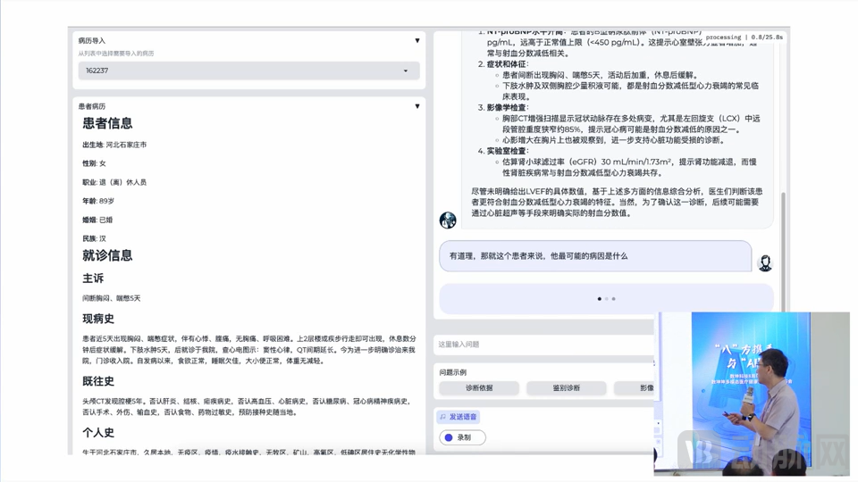This screenshot has width=858, height=482.
Task: Select the 发送语音 tab
Action: pos(458,417)
